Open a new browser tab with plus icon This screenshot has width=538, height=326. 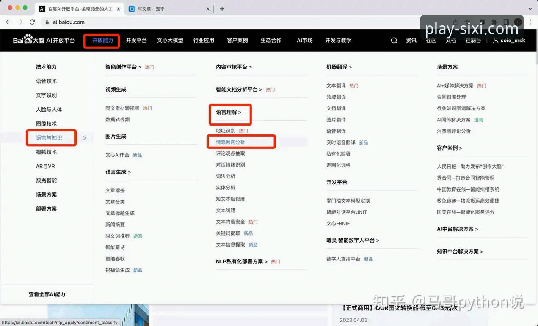(x=222, y=9)
